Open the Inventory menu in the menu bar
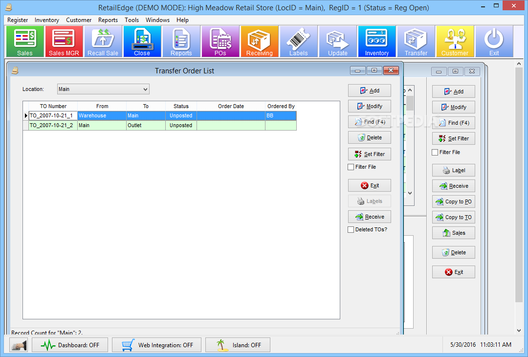528x357 pixels. pos(47,20)
